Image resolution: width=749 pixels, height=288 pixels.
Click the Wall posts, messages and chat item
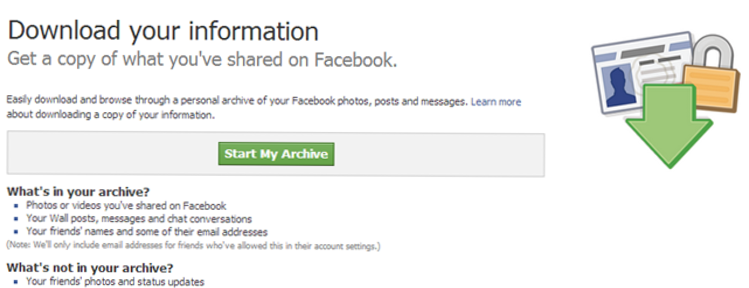coord(139,219)
